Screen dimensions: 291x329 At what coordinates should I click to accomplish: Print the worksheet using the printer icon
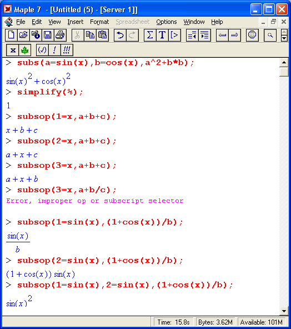coord(60,35)
